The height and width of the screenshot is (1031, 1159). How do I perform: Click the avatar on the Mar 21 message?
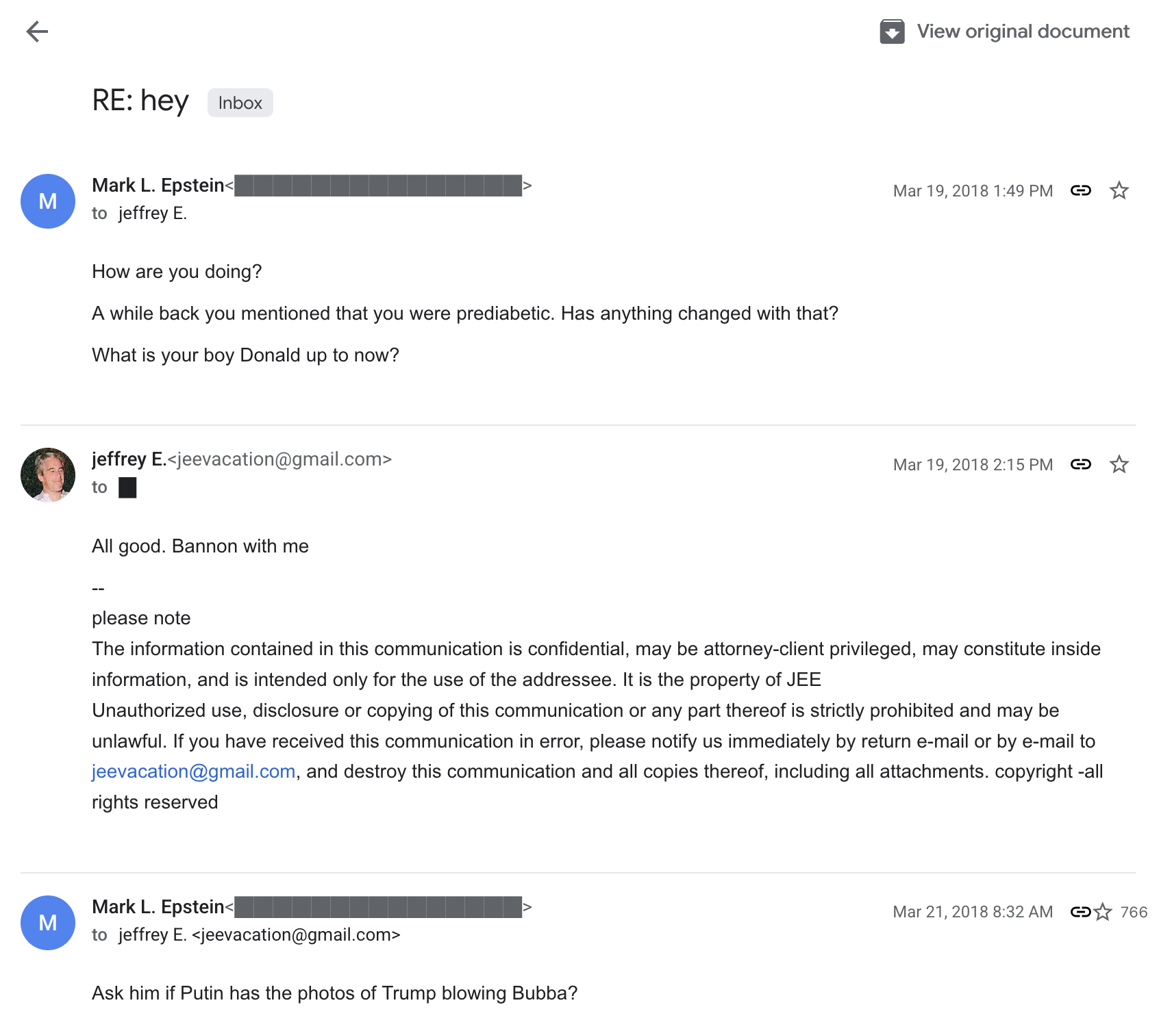48,923
